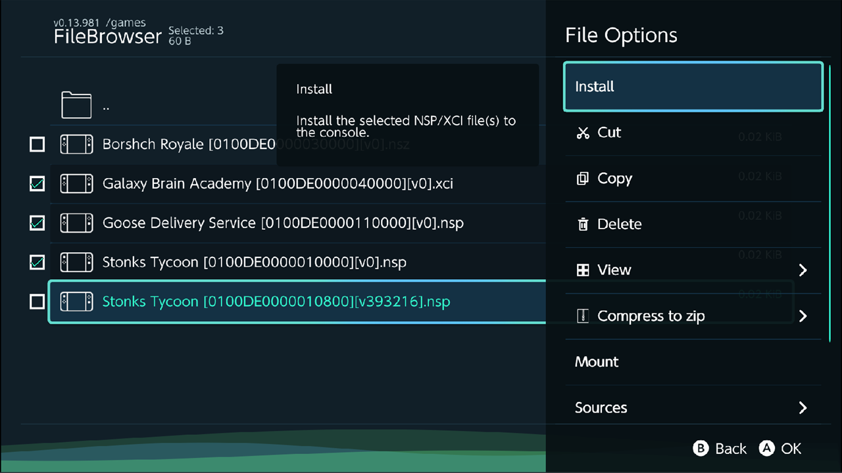Click the console icon beside Stonks Tycoon v393216
Screen dimensions: 842x473
coord(76,302)
